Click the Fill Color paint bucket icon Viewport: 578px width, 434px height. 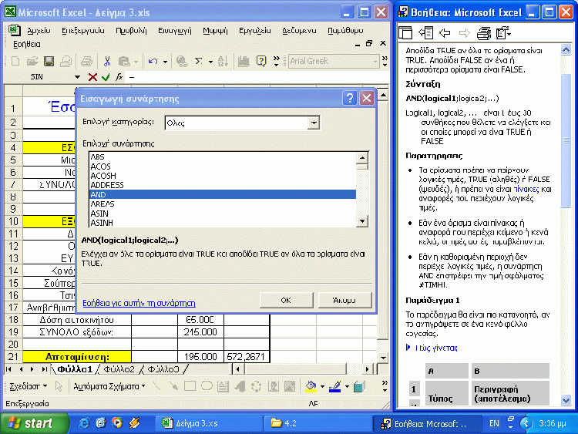pyautogui.click(x=311, y=386)
